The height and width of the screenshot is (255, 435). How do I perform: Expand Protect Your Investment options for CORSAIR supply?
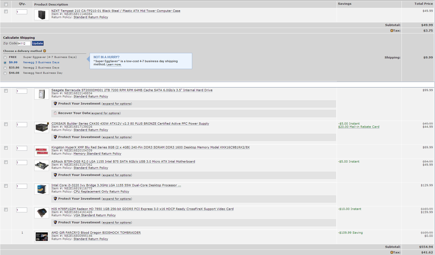pyautogui.click(x=117, y=137)
